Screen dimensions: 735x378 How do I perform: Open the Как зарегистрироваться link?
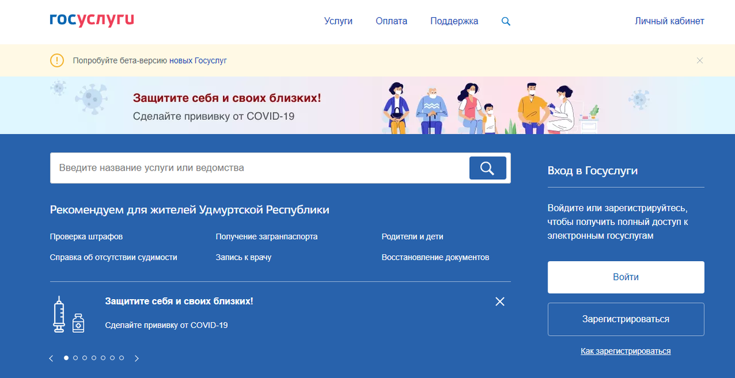(625, 351)
